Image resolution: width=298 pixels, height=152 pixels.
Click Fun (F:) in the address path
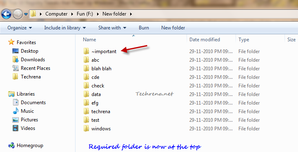click(x=85, y=14)
